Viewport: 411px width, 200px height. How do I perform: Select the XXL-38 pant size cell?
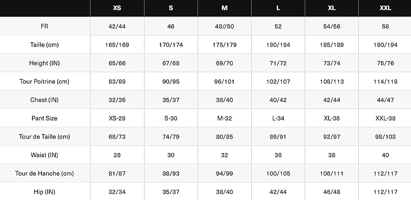pyautogui.click(x=385, y=118)
